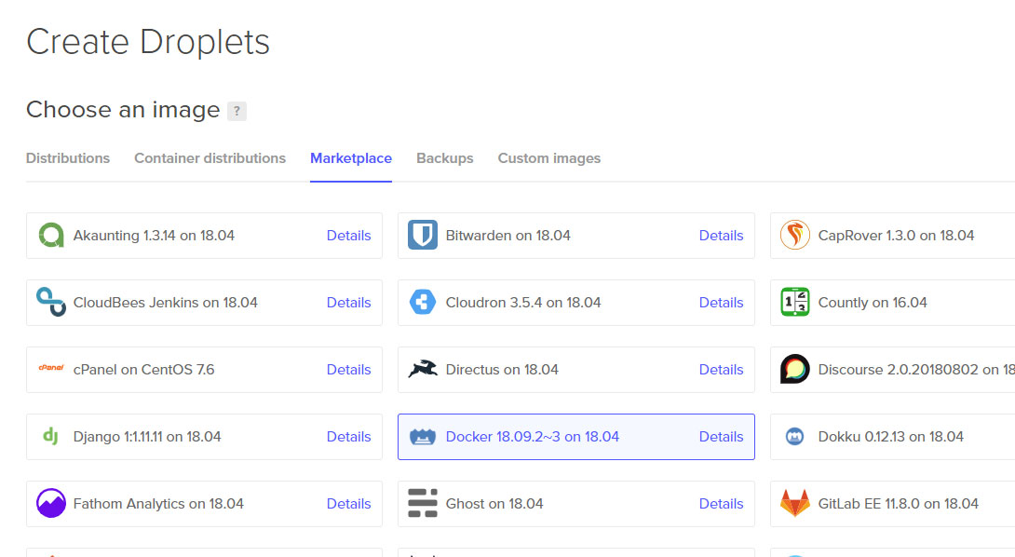Click the Cloudron logo icon
Image resolution: width=1015 pixels, height=557 pixels.
click(423, 303)
